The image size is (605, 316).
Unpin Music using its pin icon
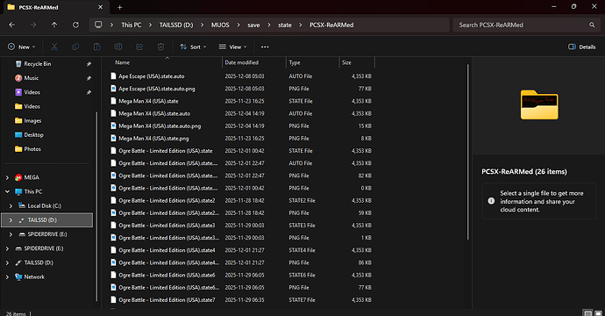tap(89, 78)
